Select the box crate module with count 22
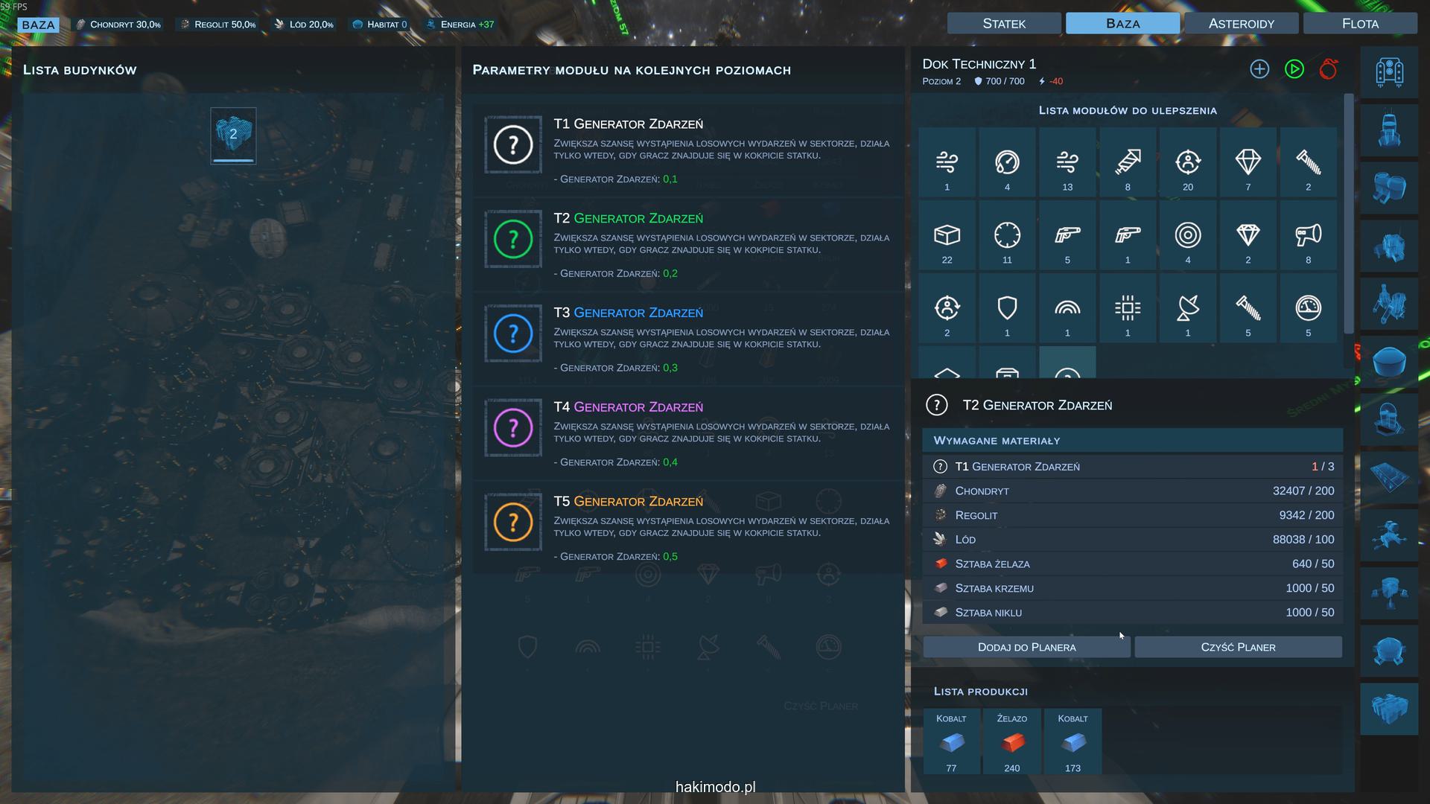Viewport: 1430px width, 804px height. coord(947,235)
